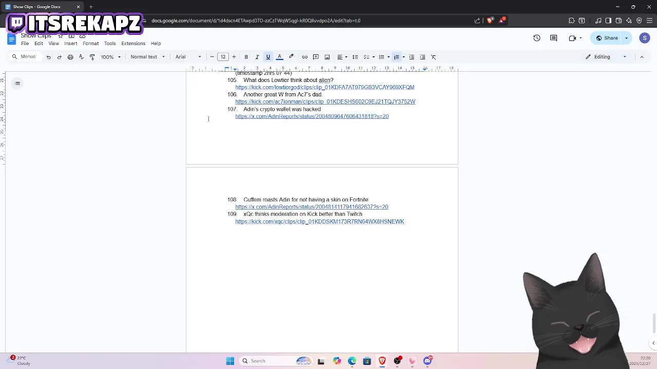The height and width of the screenshot is (369, 657).
Task: Open Normal text style dropdown
Action: tap(148, 57)
